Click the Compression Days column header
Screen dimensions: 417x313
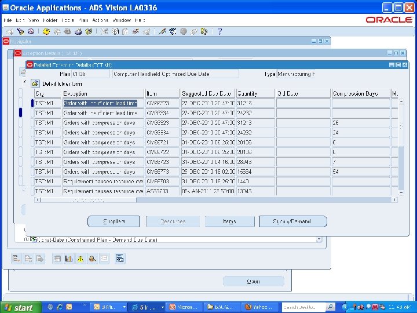click(x=361, y=93)
